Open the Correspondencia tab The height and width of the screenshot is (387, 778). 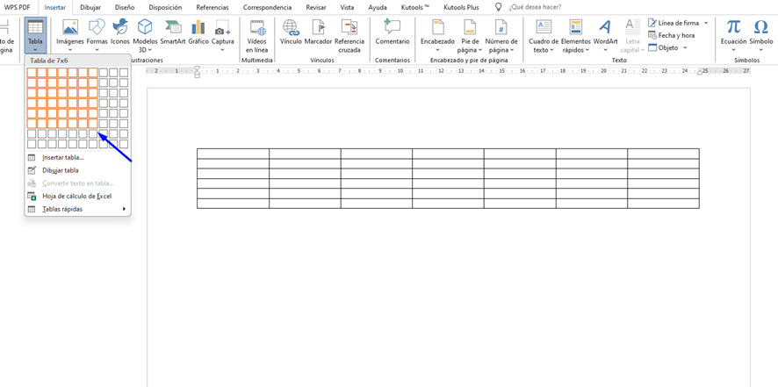267,7
